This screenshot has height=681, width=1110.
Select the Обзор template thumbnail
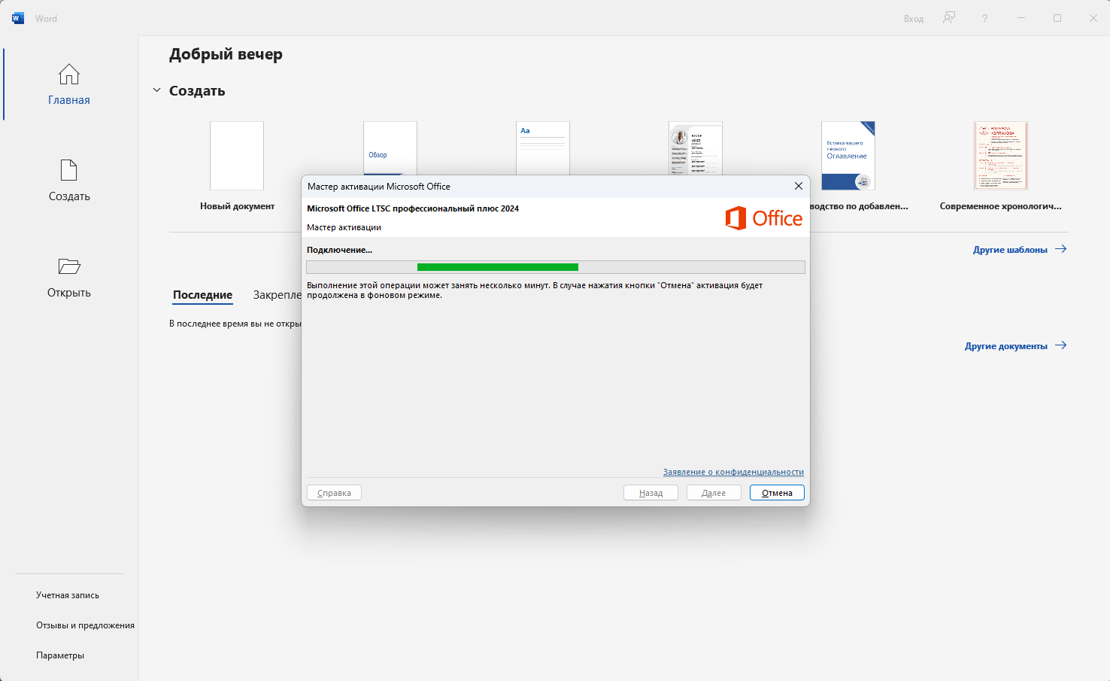tap(390, 148)
